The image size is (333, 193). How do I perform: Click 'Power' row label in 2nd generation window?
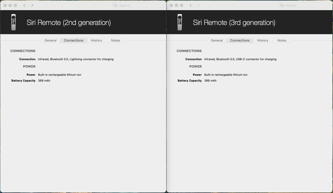[x=31, y=75]
